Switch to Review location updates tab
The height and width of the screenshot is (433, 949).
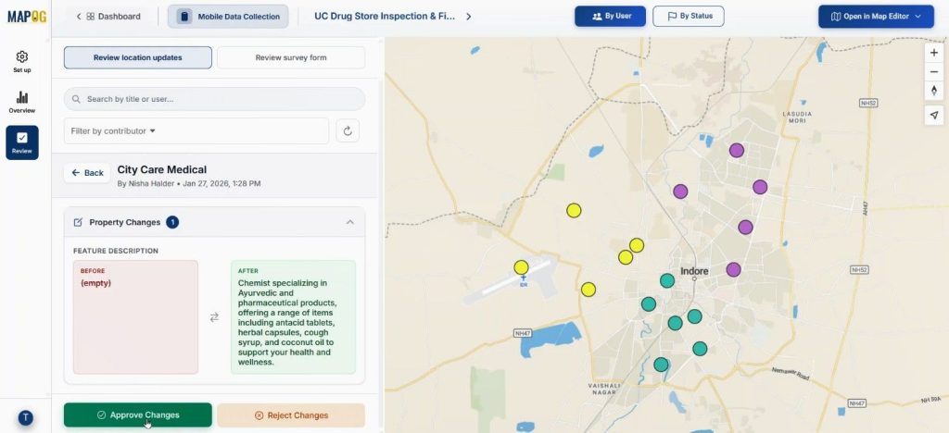(x=138, y=58)
